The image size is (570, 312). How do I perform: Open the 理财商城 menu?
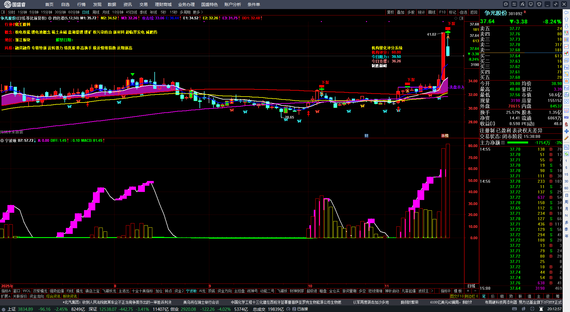tap(163, 4)
